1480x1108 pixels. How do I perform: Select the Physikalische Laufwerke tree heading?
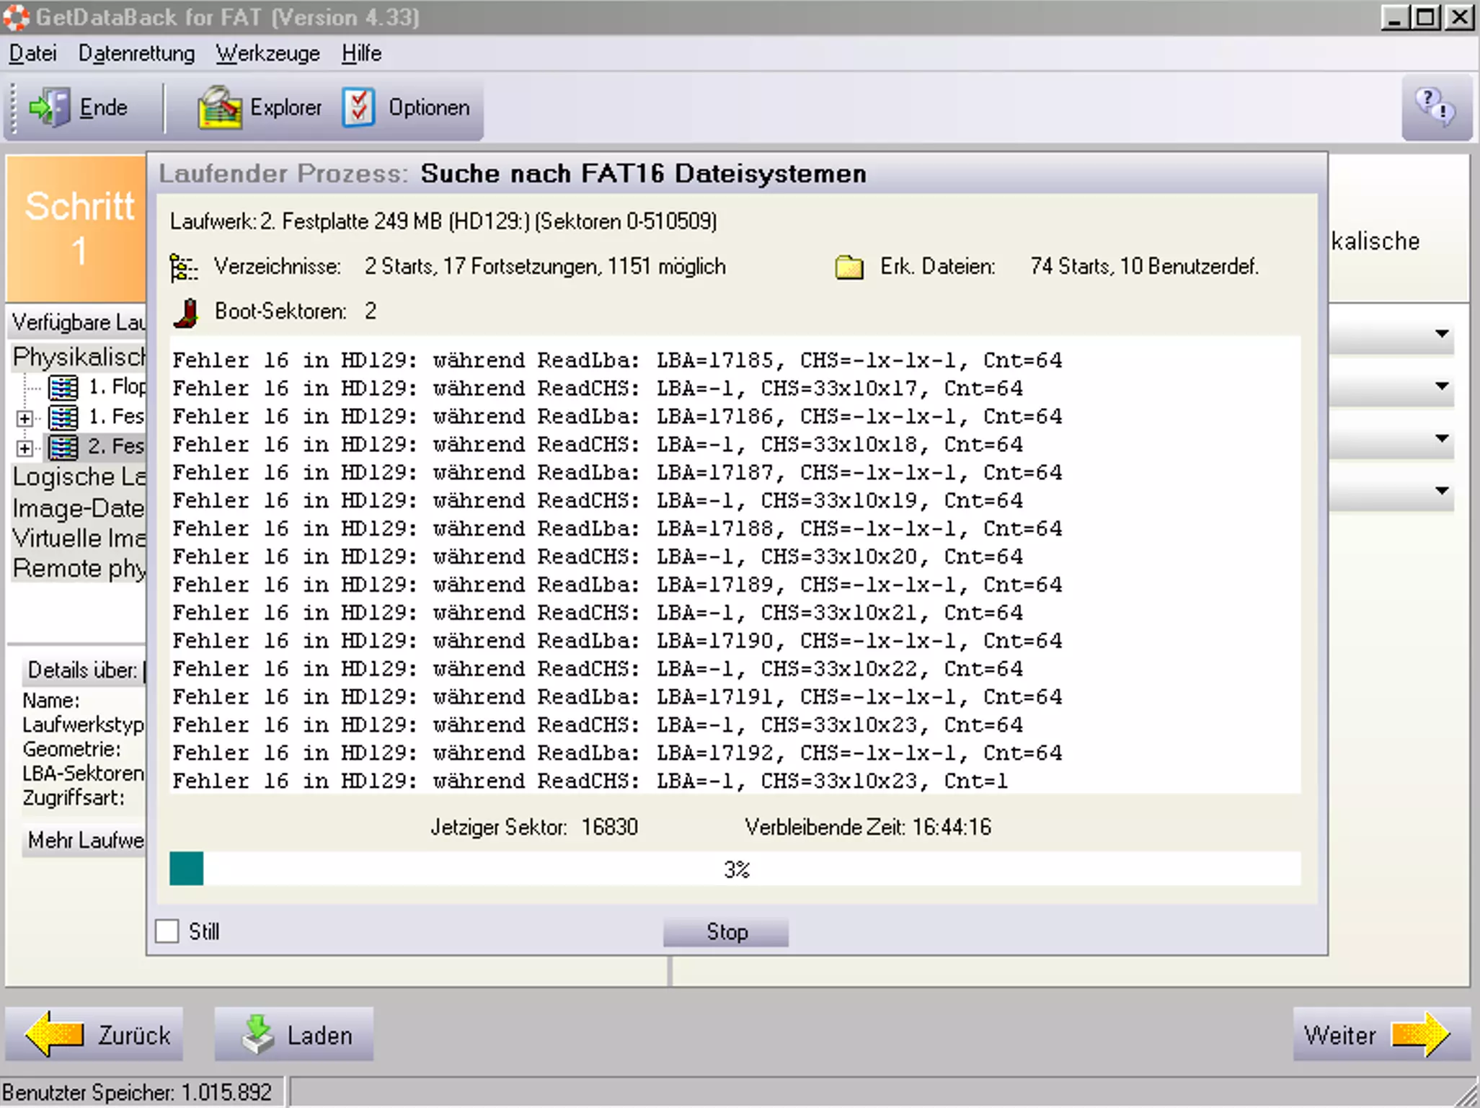pyautogui.click(x=79, y=357)
